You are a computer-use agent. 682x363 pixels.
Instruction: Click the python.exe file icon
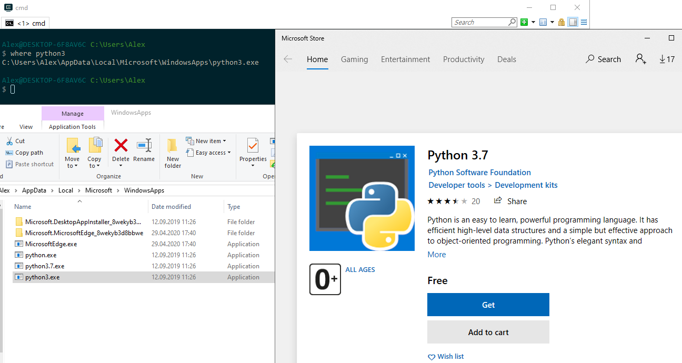19,255
